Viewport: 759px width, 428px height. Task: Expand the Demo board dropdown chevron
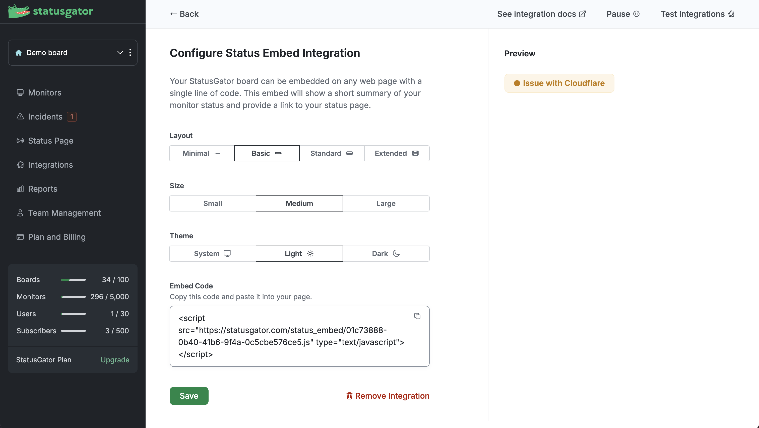click(120, 53)
